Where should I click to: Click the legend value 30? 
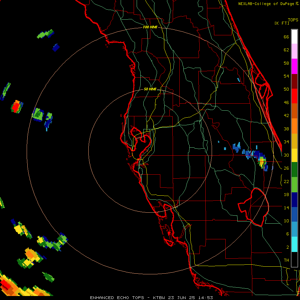(x=286, y=155)
